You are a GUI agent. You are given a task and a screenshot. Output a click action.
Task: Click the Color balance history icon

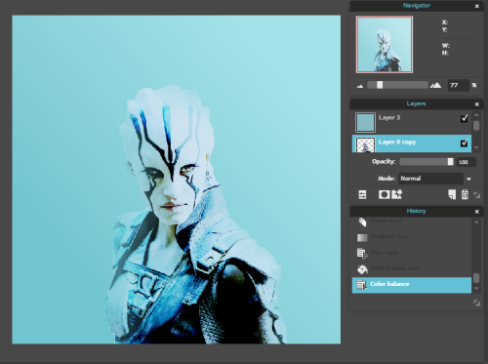[362, 285]
